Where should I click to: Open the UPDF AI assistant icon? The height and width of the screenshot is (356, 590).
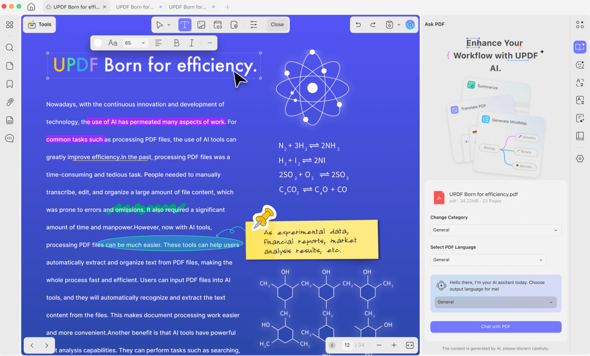pyautogui.click(x=410, y=25)
